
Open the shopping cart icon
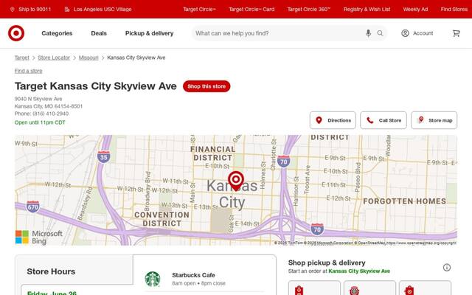pyautogui.click(x=457, y=33)
